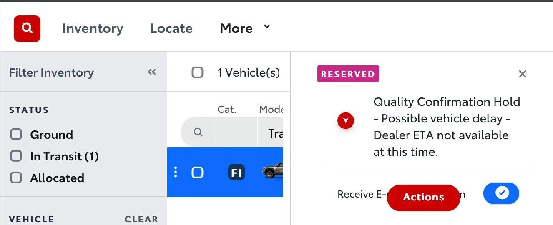The height and width of the screenshot is (225, 553).
Task: Clear the Vehicle filters
Action: (141, 219)
